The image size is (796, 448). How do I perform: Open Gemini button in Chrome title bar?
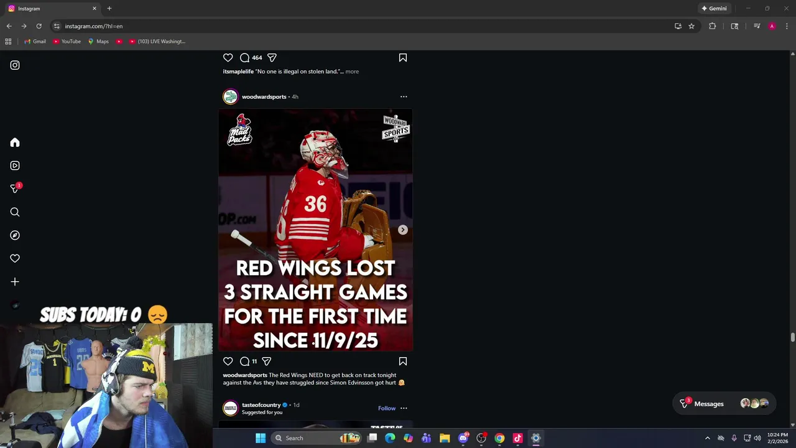[x=714, y=9]
